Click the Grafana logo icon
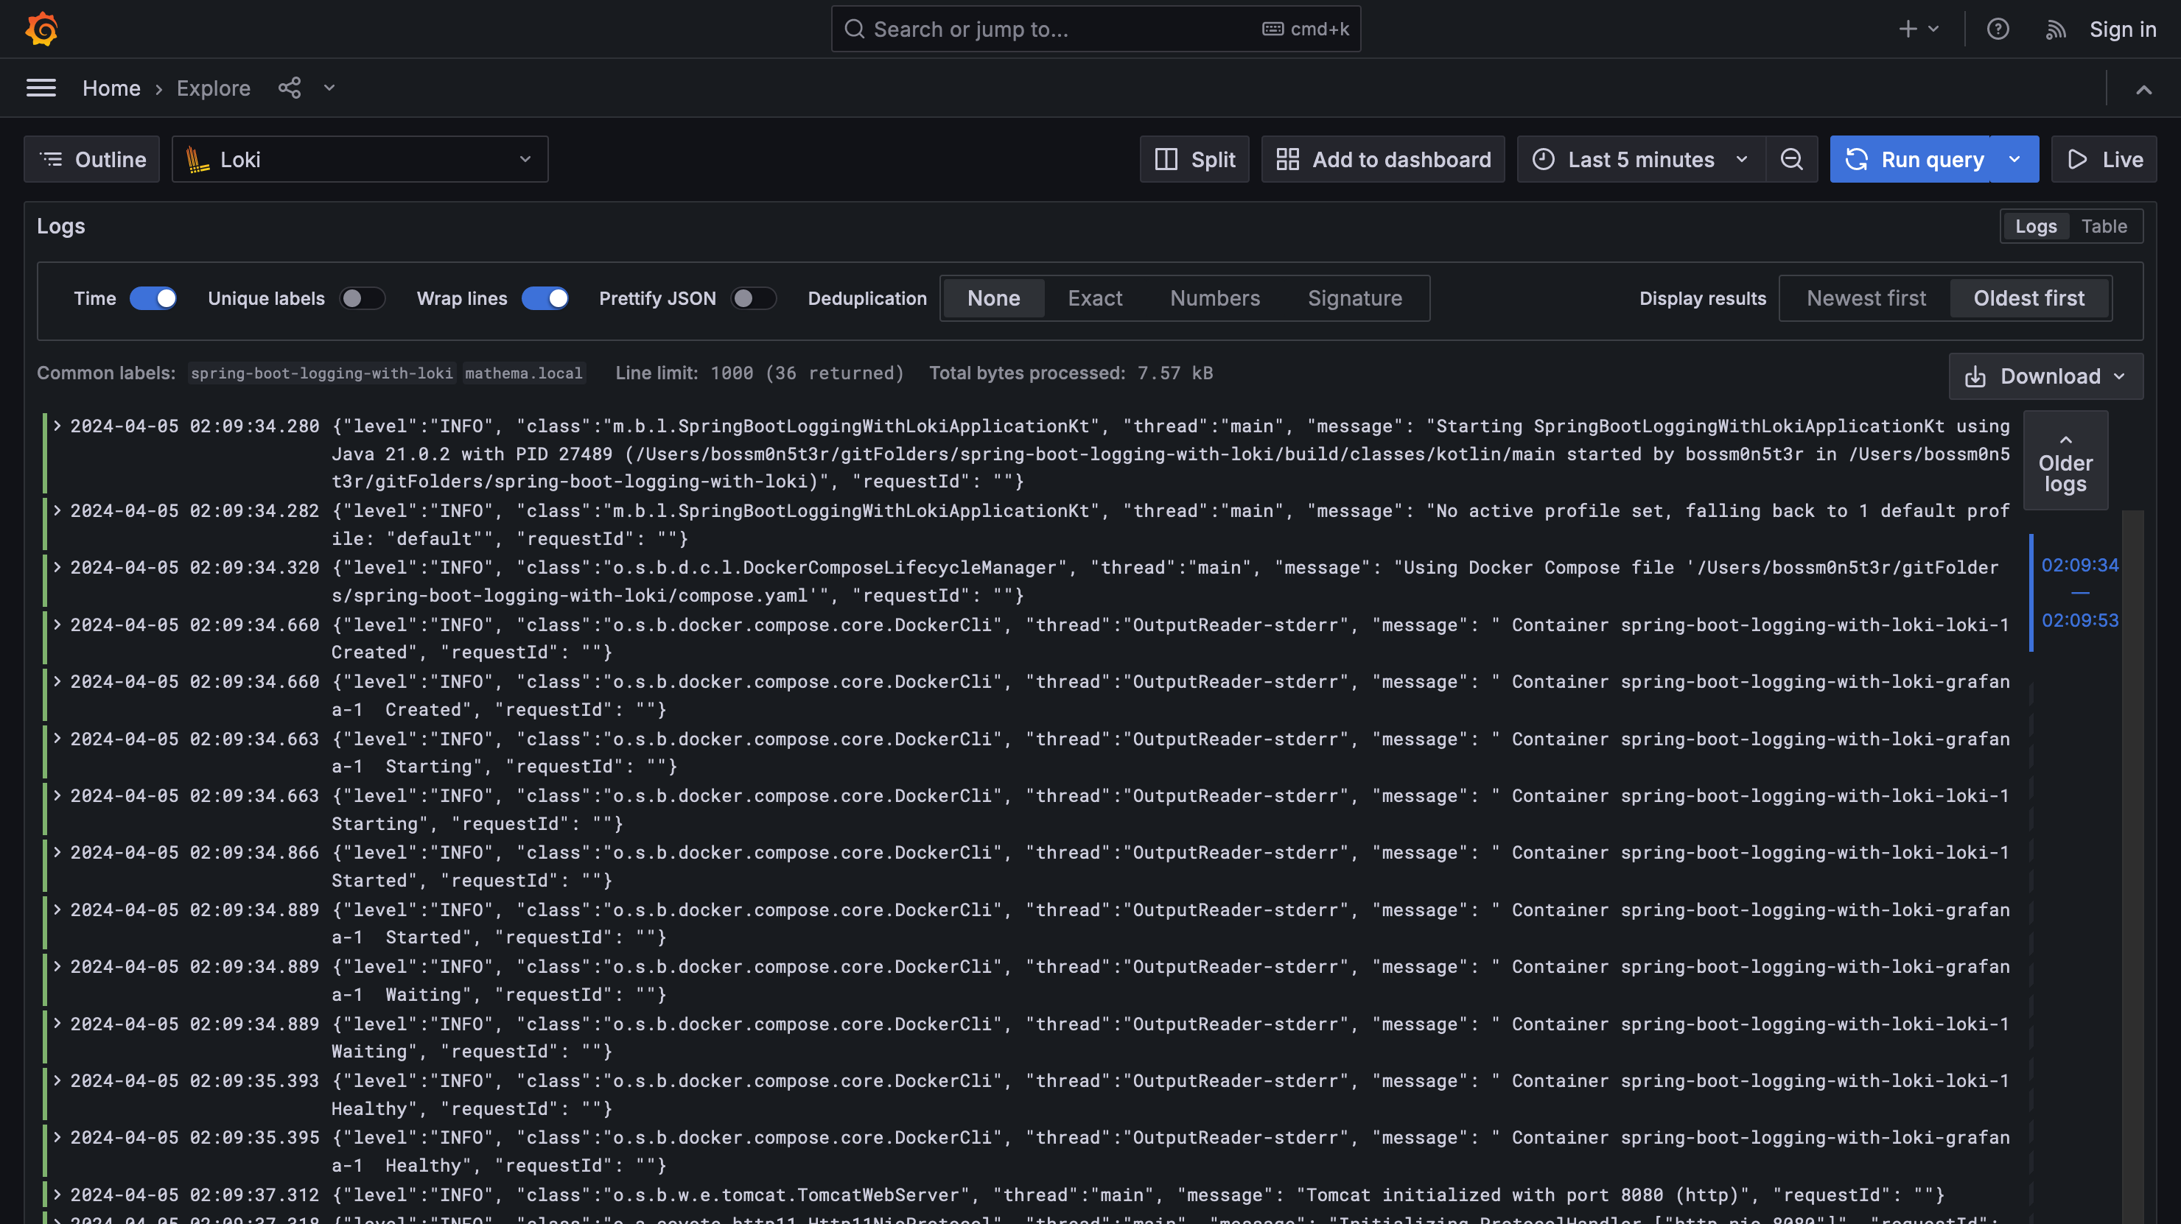 coord(41,29)
